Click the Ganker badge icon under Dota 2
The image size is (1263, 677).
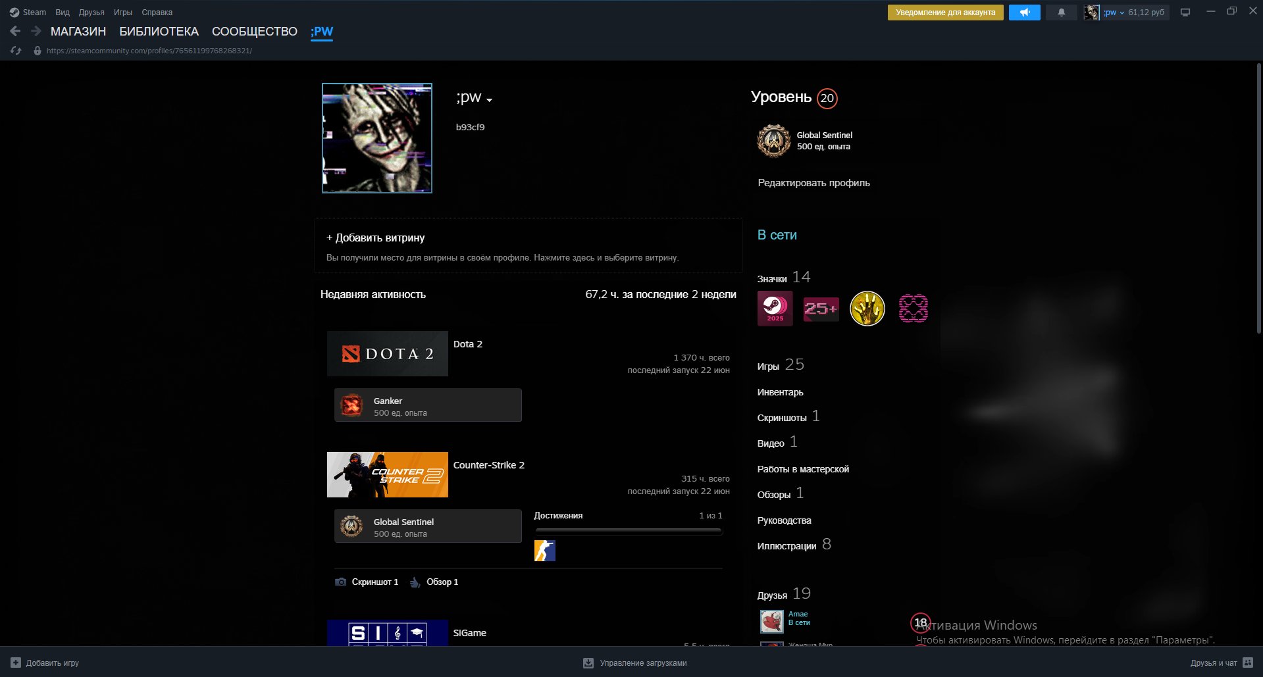(351, 405)
